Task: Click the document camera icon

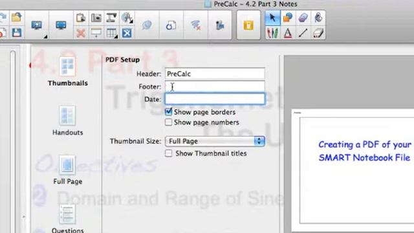Action: 111,17
